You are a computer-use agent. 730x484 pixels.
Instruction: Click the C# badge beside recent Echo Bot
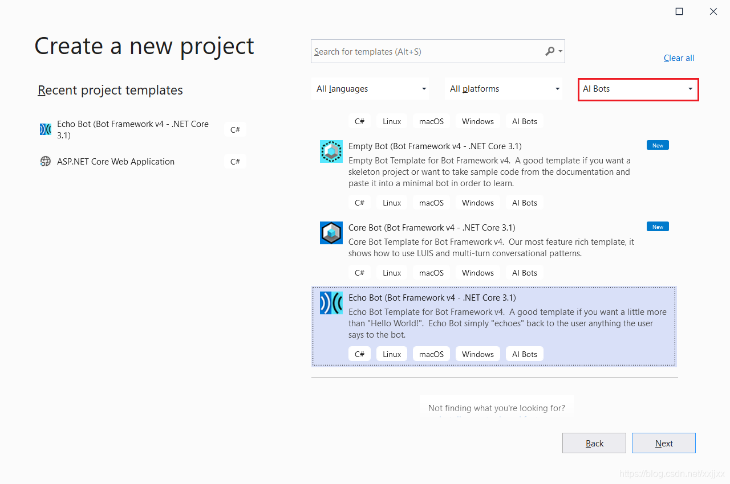coord(235,130)
